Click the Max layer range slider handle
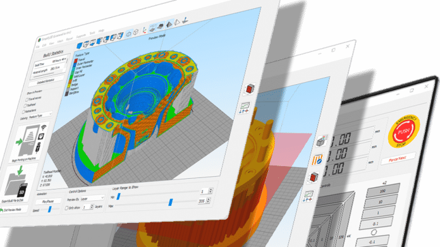Image resolution: width=440 pixels, height=247 pixels. pos(171,202)
